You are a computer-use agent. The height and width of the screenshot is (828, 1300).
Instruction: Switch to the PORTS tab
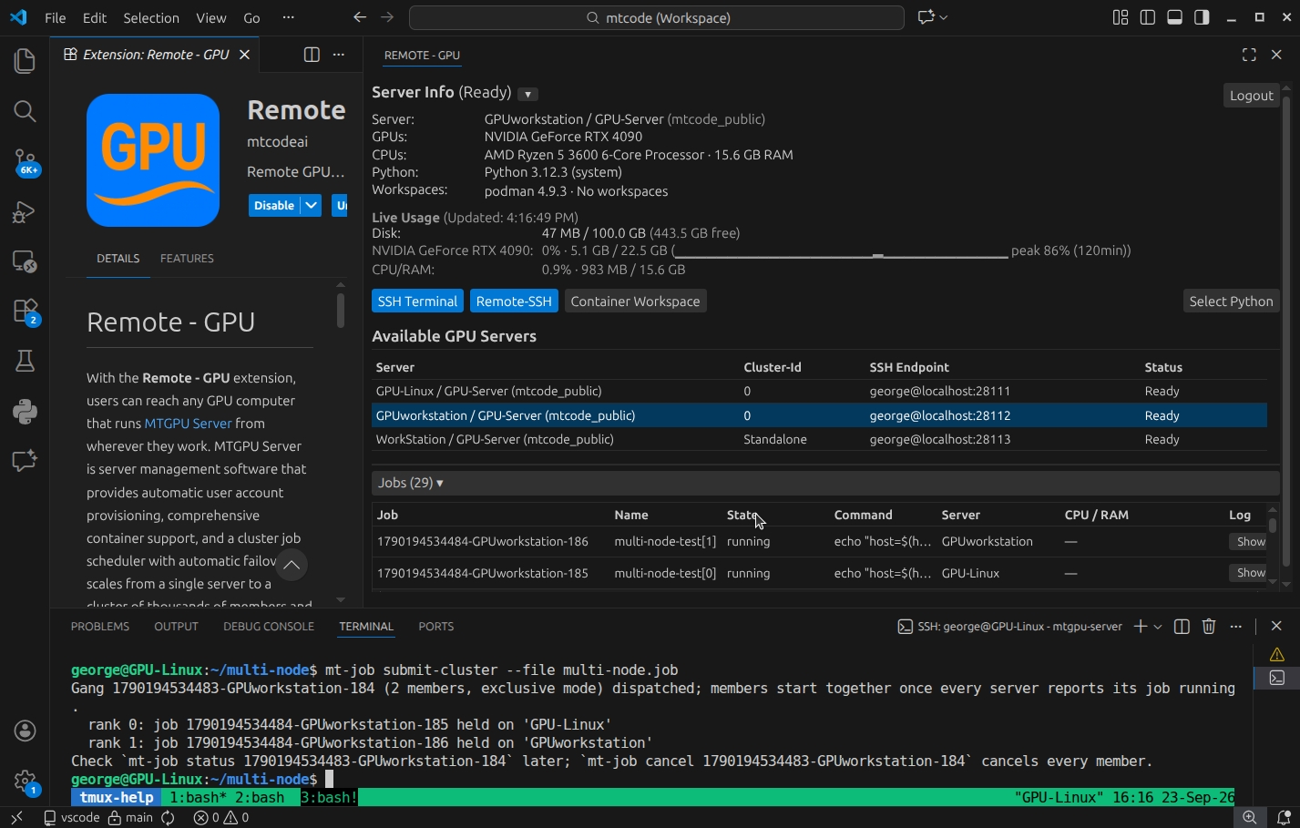tap(435, 627)
